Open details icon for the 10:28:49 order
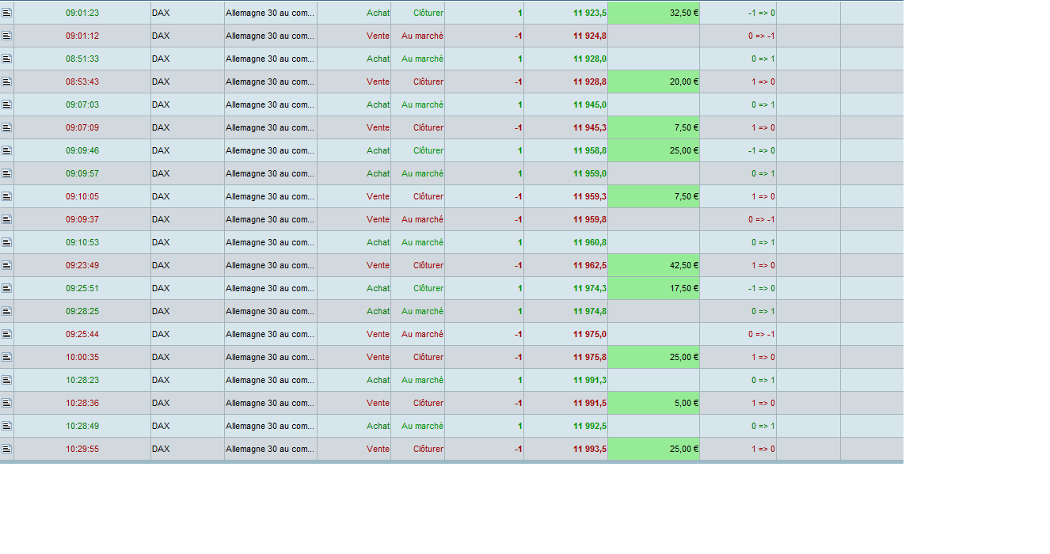Viewport: 1050px width, 554px height. [x=6, y=426]
